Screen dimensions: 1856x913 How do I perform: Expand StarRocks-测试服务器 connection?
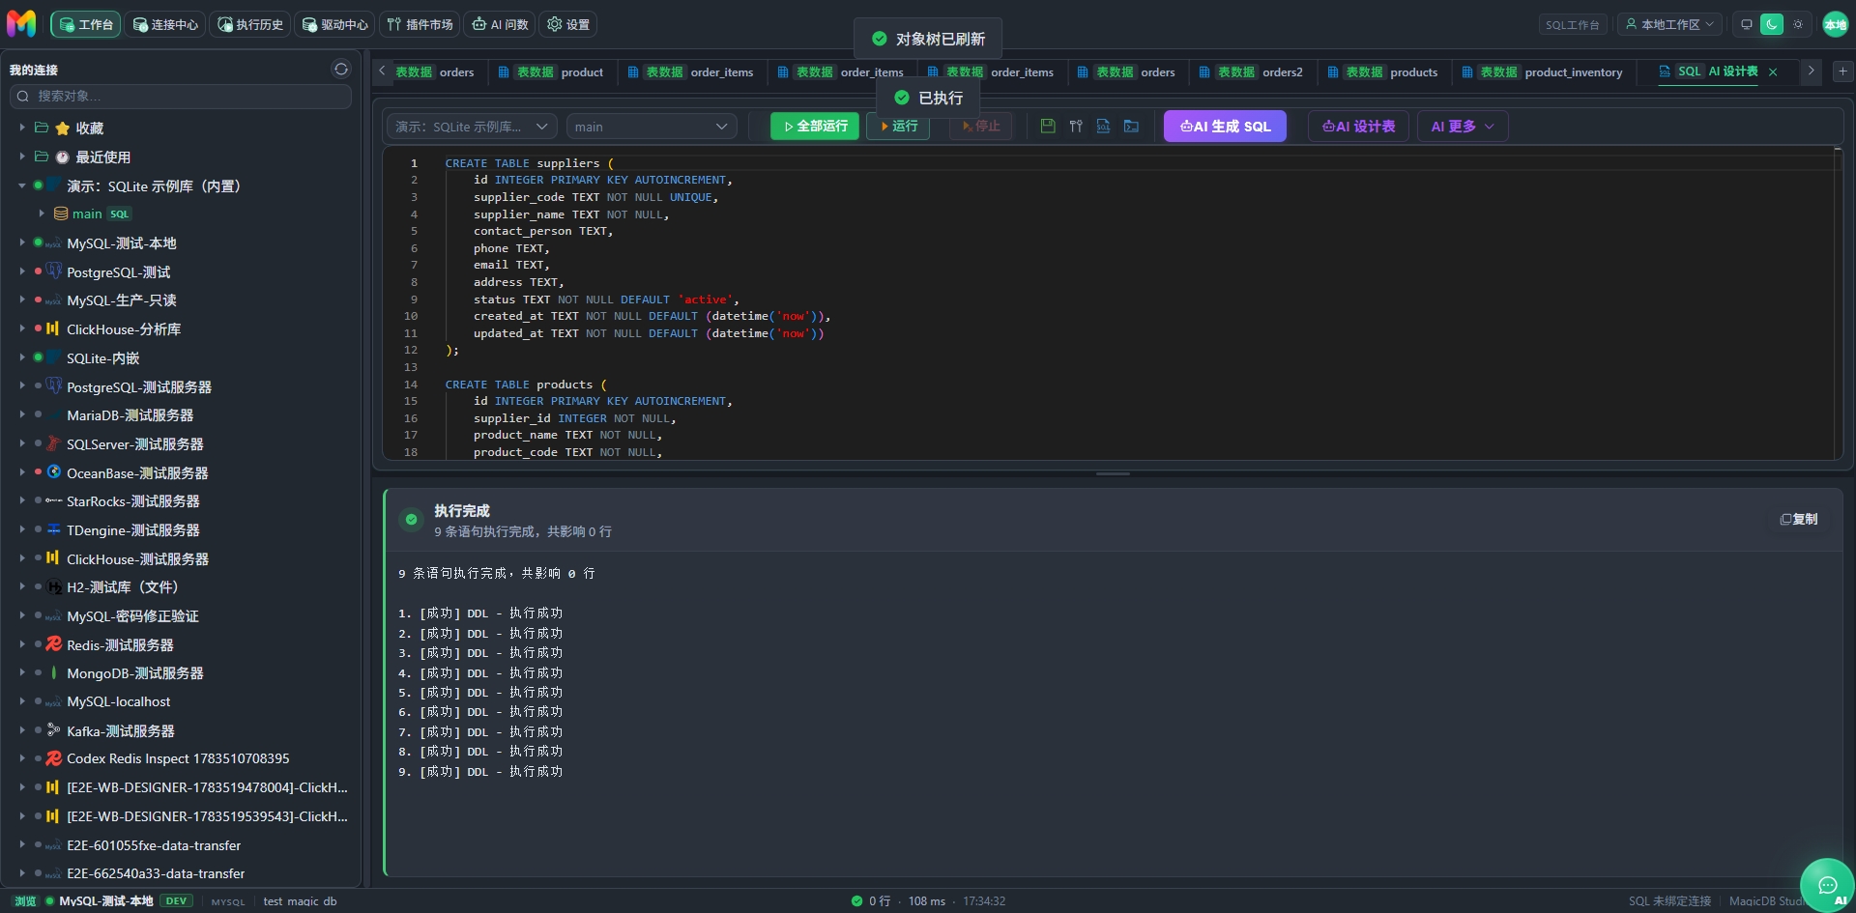point(22,500)
